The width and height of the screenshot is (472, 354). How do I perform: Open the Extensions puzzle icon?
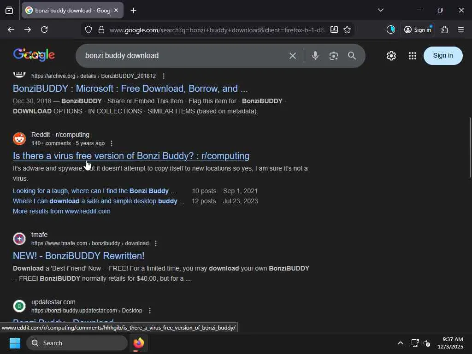point(445,29)
